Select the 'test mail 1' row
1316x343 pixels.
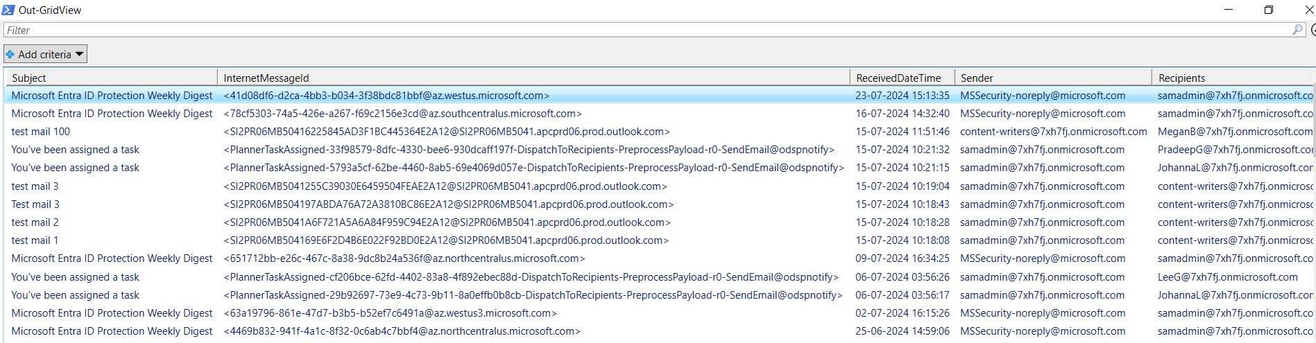pyautogui.click(x=659, y=240)
